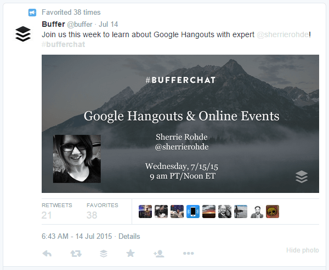Open the @sherrierohde mention
The height and width of the screenshot is (270, 329).
click(283, 34)
